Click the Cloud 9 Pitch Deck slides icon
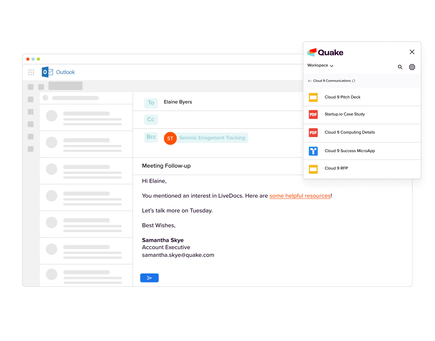The height and width of the screenshot is (341, 435). coord(313,97)
